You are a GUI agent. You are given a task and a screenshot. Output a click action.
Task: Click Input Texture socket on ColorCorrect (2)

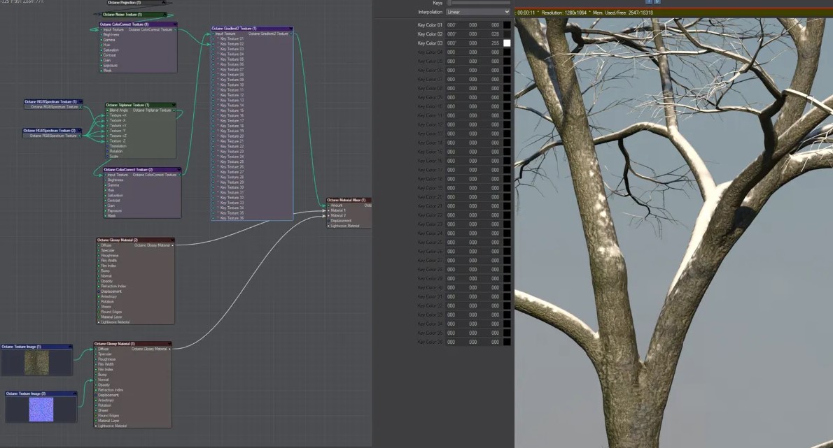(105, 175)
